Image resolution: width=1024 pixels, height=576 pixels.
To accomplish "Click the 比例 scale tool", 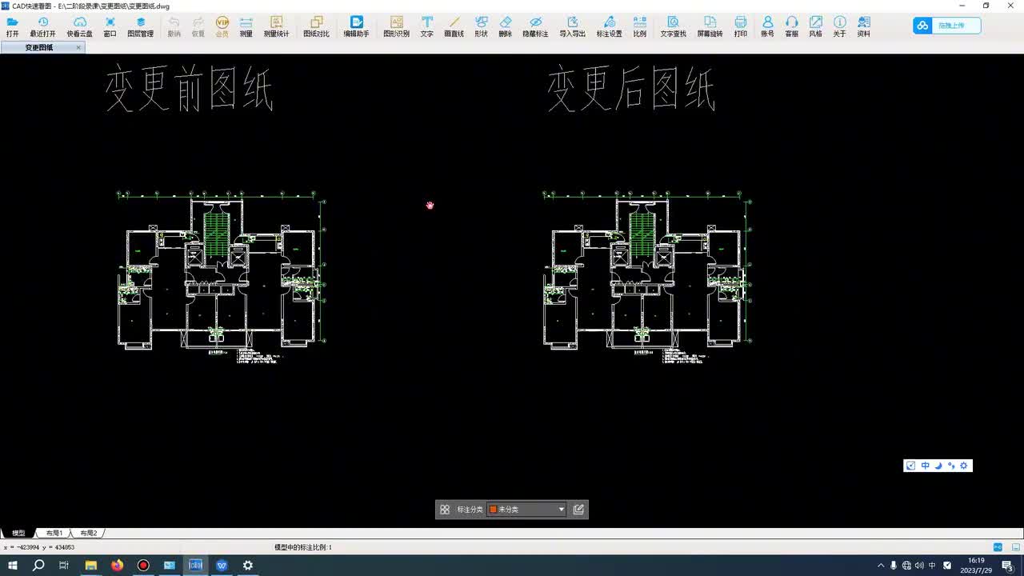I will coord(640,26).
